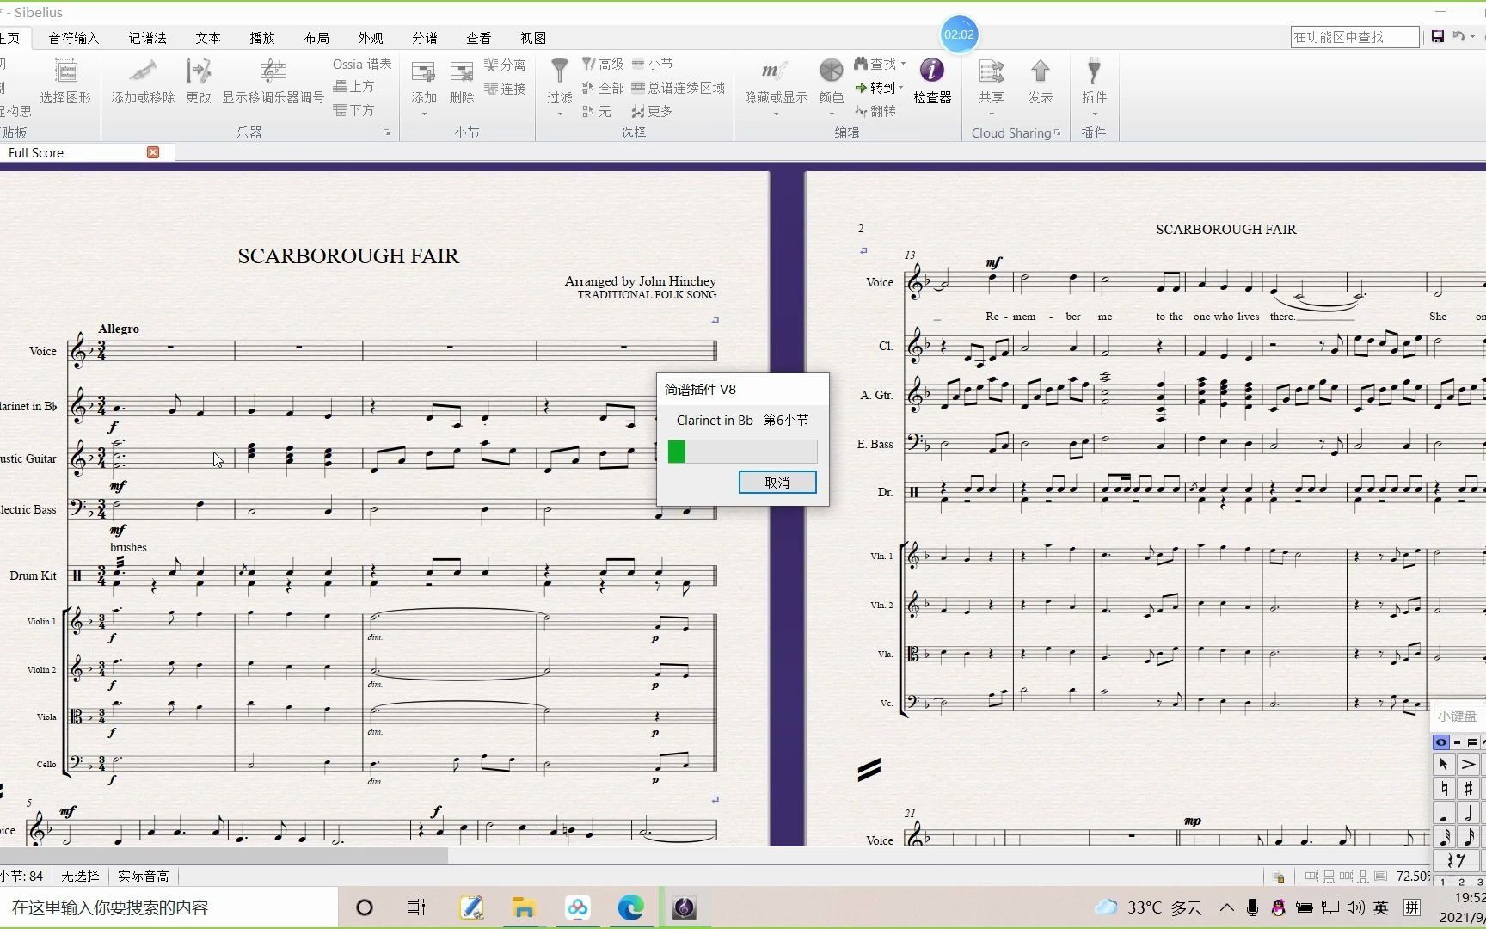Image resolution: width=1486 pixels, height=929 pixels.
Task: Select quarter note on the keypad
Action: pos(1444,812)
